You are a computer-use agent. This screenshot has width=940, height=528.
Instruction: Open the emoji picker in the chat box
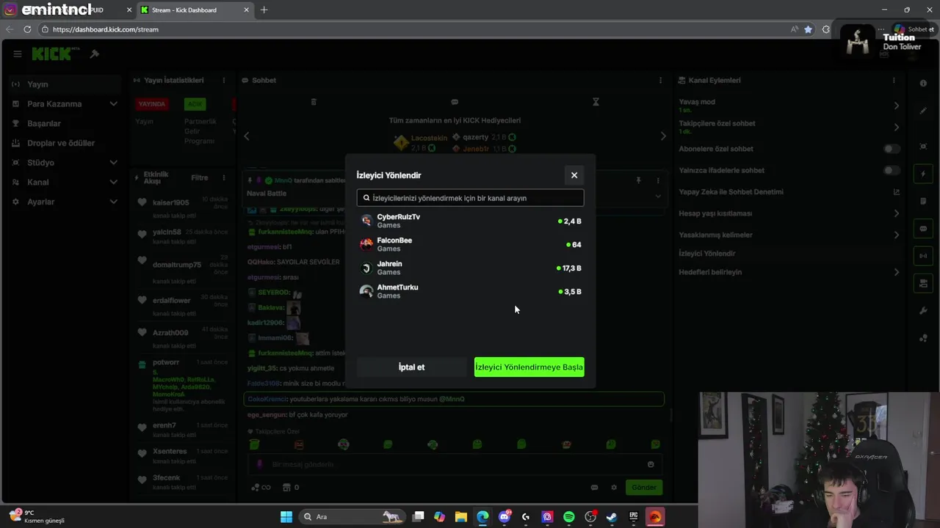pyautogui.click(x=651, y=464)
